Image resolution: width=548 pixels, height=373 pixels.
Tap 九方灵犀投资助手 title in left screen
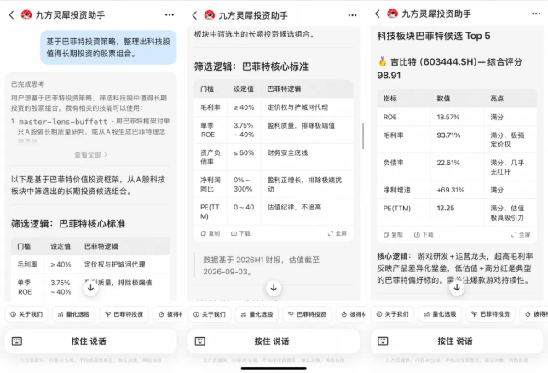pyautogui.click(x=70, y=15)
